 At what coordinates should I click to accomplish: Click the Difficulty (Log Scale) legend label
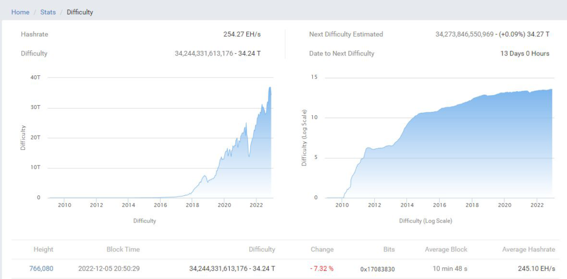pyautogui.click(x=425, y=221)
